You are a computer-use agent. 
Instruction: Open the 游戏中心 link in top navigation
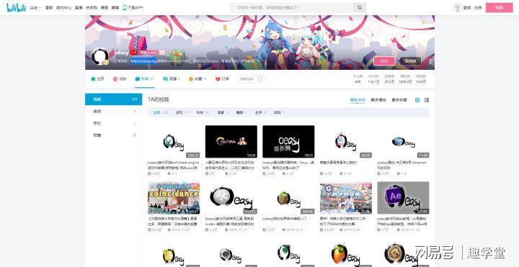pos(63,8)
